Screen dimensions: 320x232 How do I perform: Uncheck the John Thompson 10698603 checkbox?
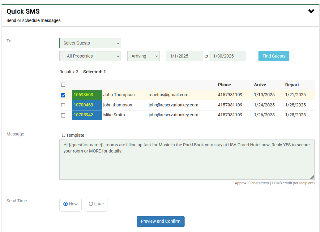[x=63, y=95]
